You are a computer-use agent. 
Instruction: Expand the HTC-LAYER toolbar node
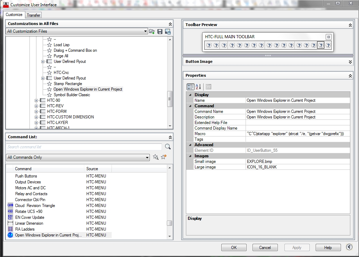pyautogui.click(x=36, y=123)
